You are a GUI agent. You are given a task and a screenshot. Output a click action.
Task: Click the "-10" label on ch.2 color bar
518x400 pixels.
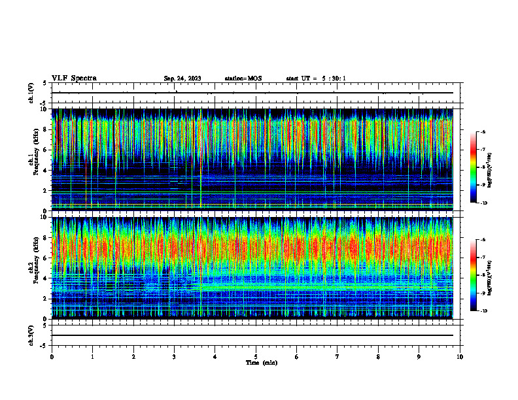pyautogui.click(x=484, y=311)
